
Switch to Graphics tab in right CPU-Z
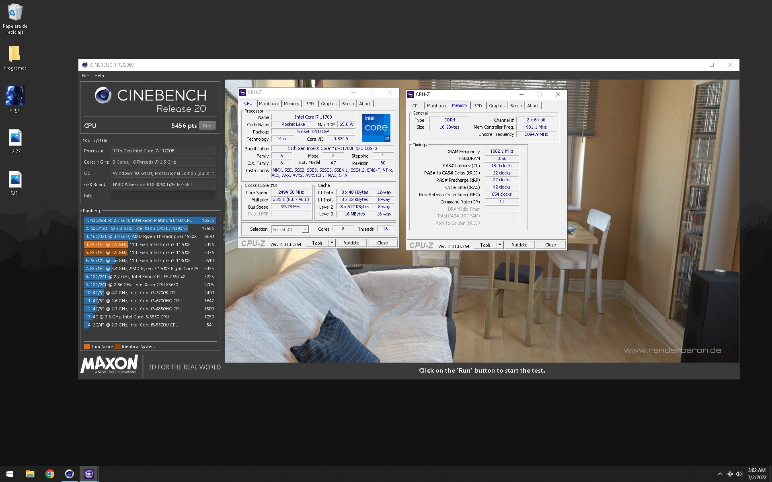(497, 106)
